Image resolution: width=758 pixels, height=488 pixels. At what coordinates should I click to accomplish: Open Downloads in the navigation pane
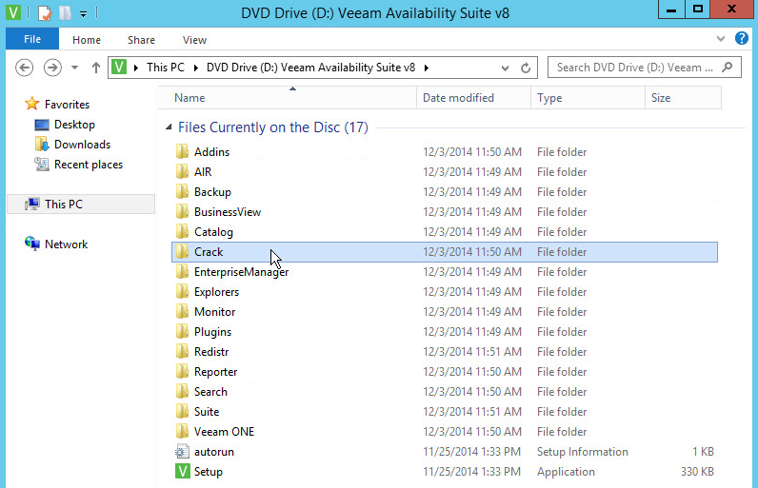(x=82, y=145)
